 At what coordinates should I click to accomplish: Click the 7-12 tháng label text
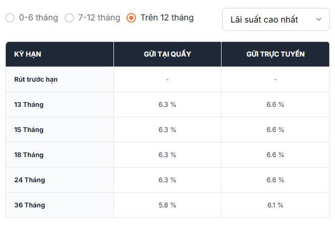[99, 18]
